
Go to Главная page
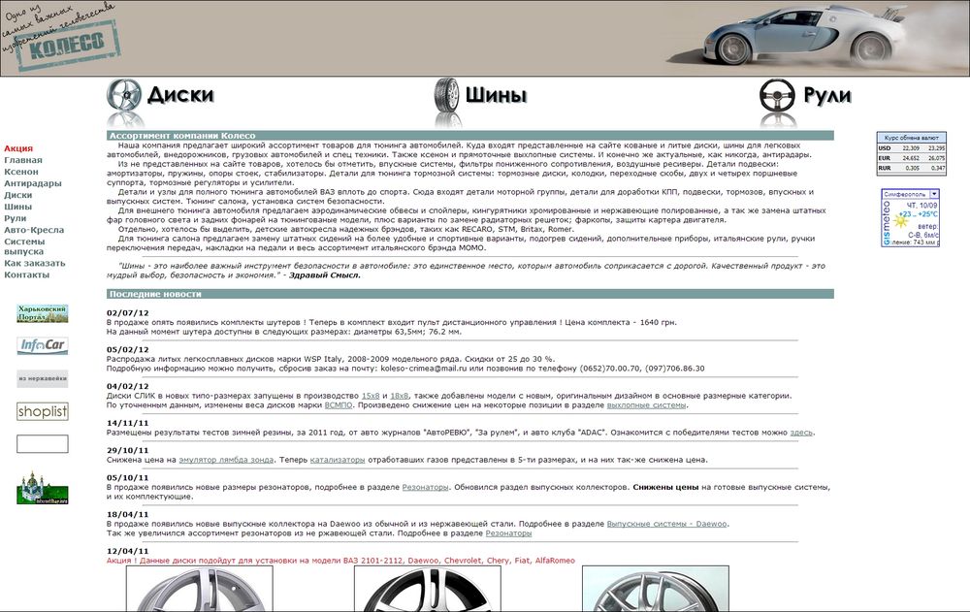click(23, 160)
